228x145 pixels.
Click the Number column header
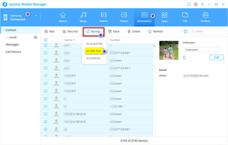115,40
